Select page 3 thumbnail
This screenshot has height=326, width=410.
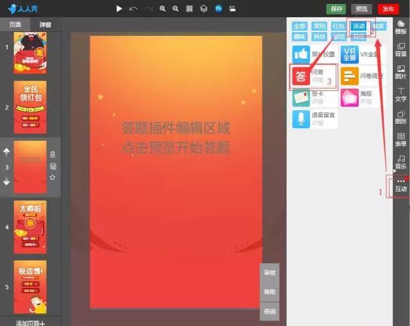click(x=30, y=167)
